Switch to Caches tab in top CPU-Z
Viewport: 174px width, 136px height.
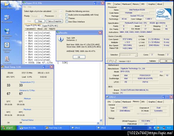(117, 4)
